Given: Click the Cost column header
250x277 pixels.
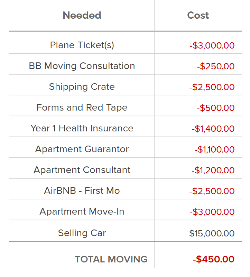Looking at the screenshot, I should [x=198, y=15].
